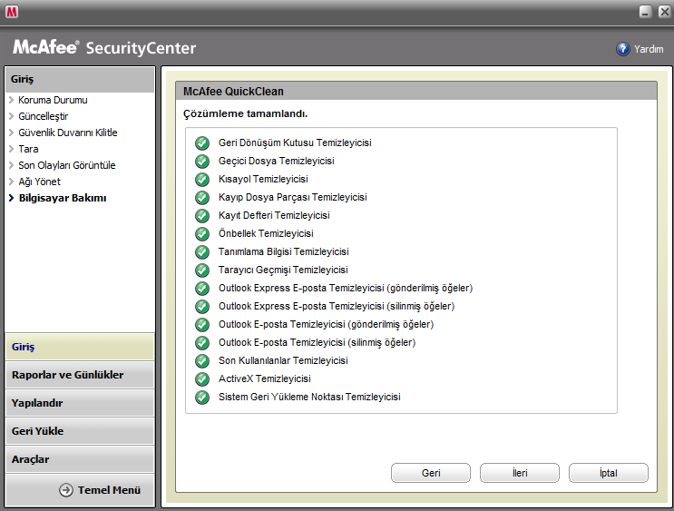Click the Yardım link text
The width and height of the screenshot is (674, 511).
click(x=649, y=49)
